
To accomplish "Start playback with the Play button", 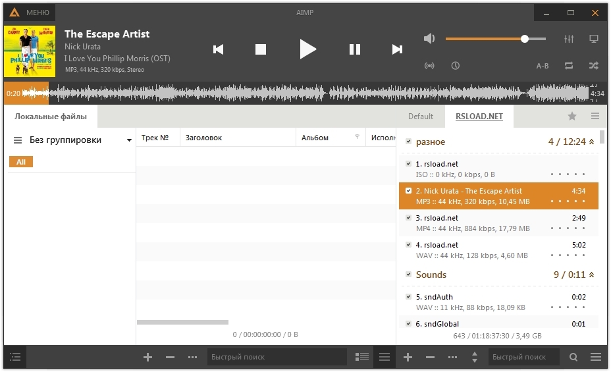I will point(307,49).
